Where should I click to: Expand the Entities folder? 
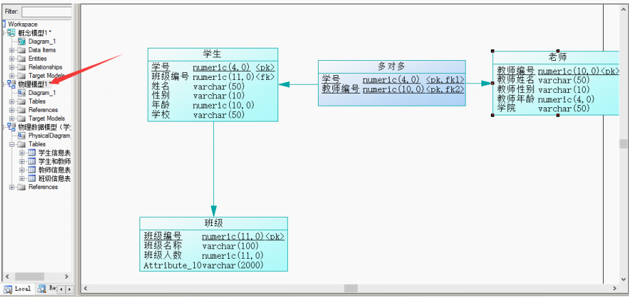pyautogui.click(x=12, y=59)
